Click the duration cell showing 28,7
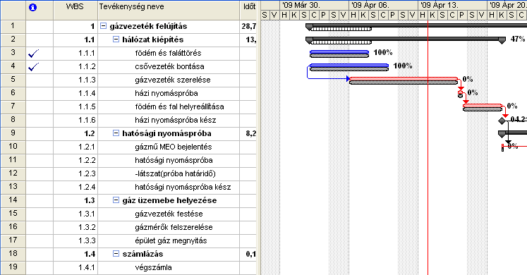The image size is (527, 275). tap(248, 26)
